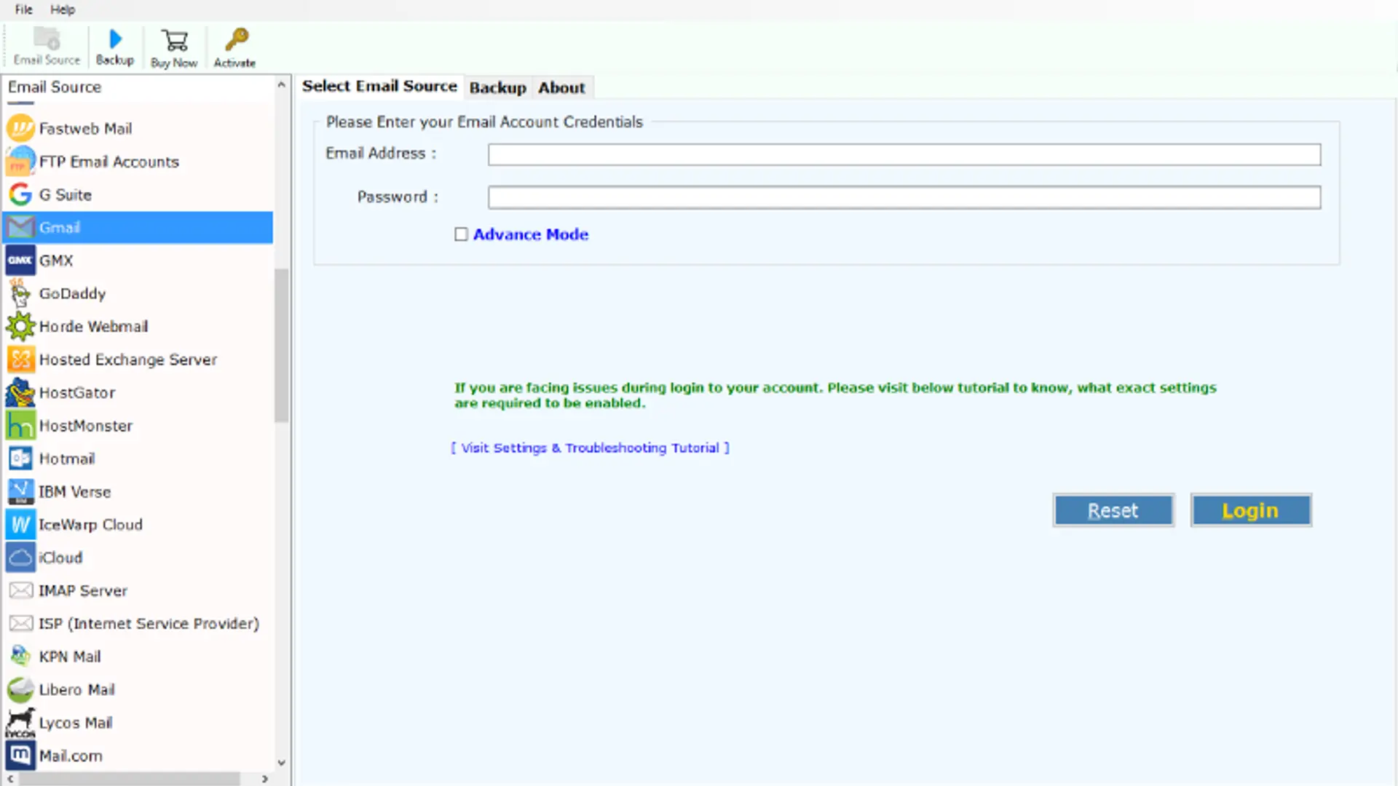Click the Login button
Image resolution: width=1398 pixels, height=786 pixels.
pyautogui.click(x=1250, y=510)
